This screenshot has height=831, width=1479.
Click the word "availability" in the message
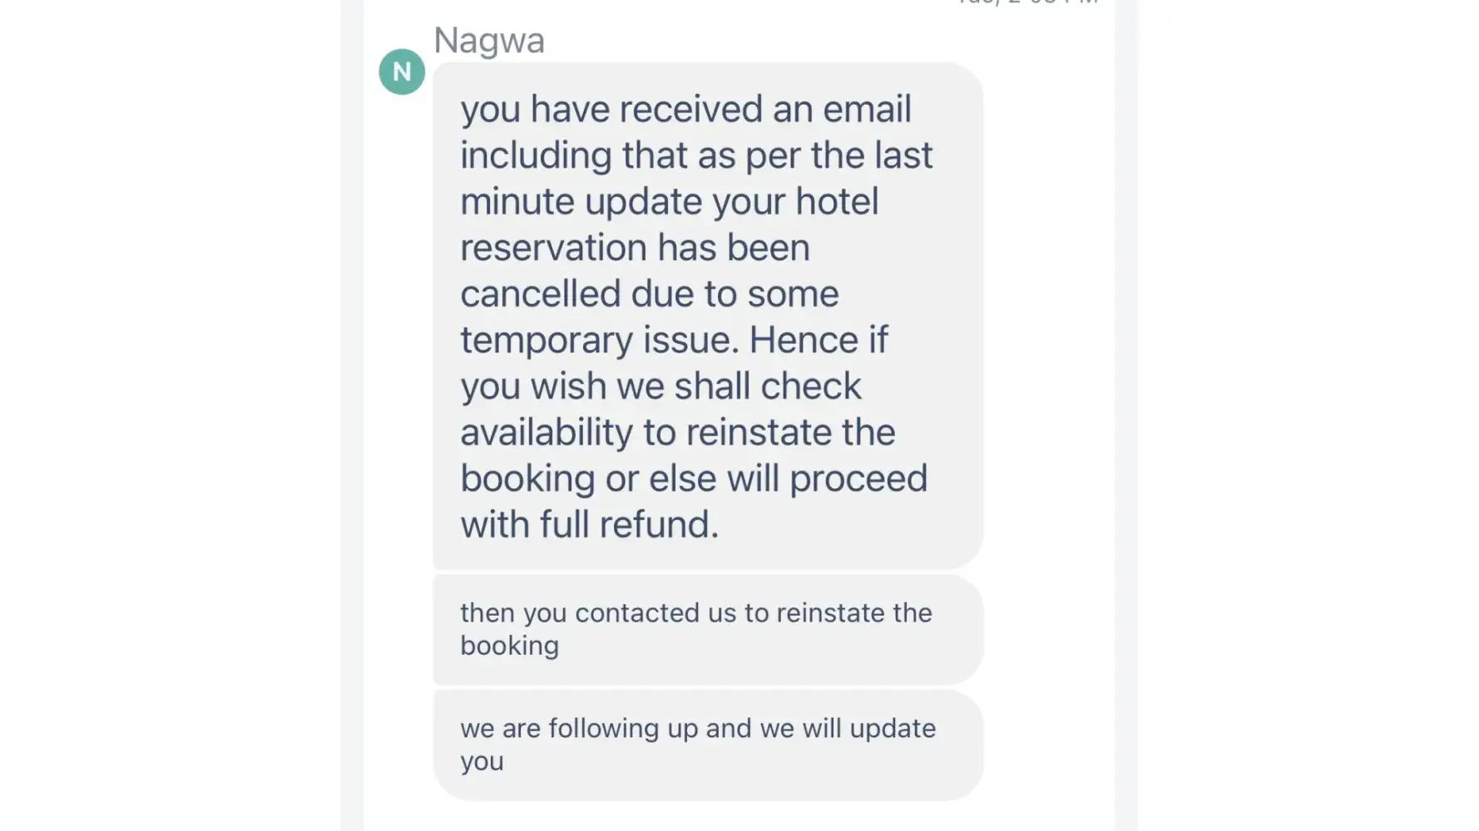[x=547, y=432]
